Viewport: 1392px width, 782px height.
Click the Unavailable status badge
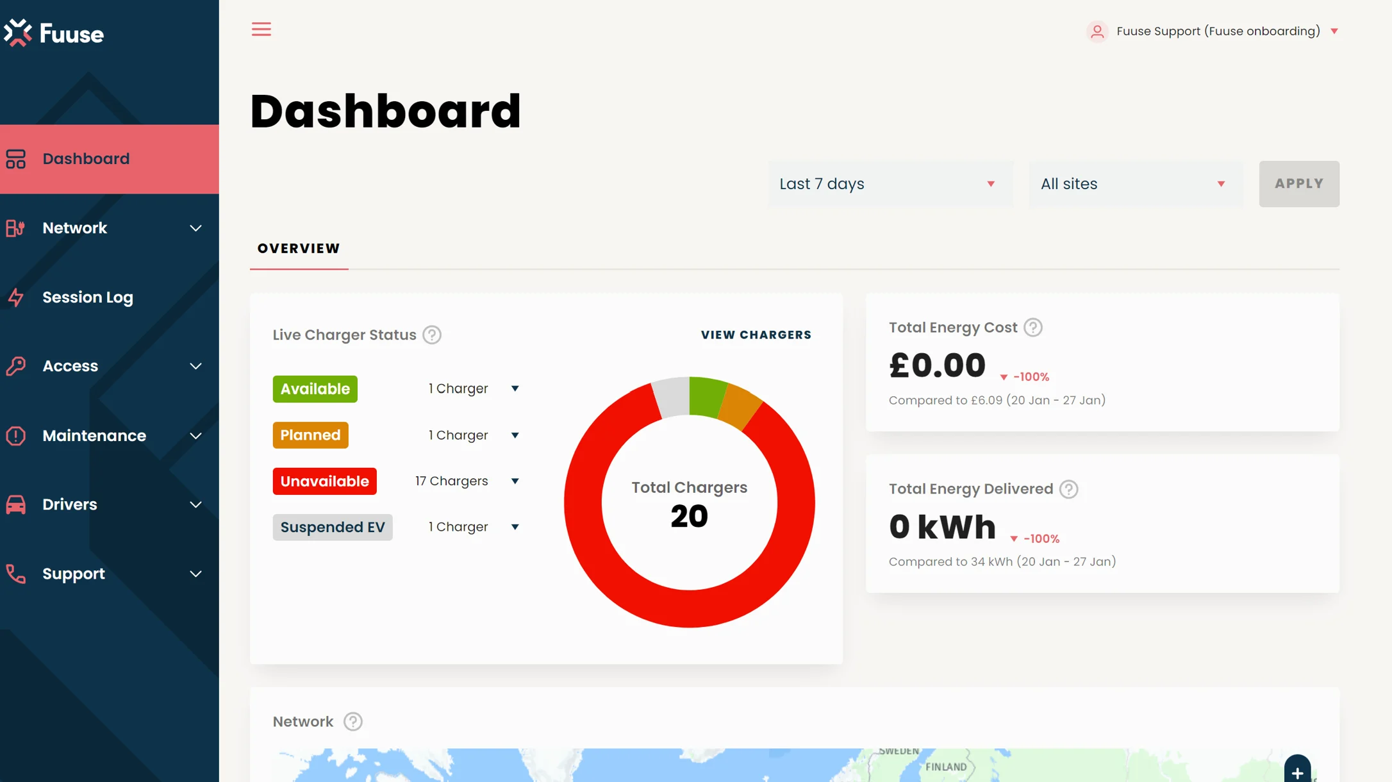click(324, 481)
